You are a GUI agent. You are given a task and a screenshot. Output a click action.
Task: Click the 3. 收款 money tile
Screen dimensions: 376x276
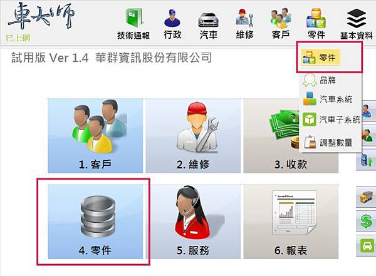coord(291,136)
